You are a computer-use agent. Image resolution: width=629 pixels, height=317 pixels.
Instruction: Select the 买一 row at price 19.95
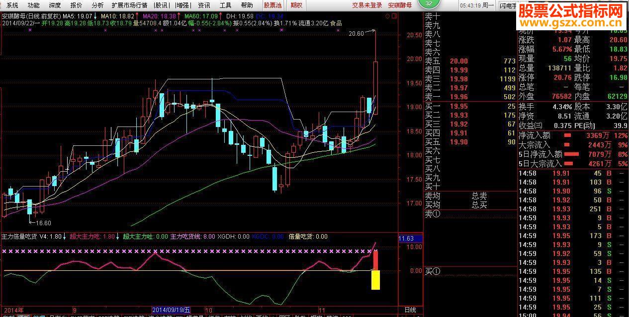(470, 106)
